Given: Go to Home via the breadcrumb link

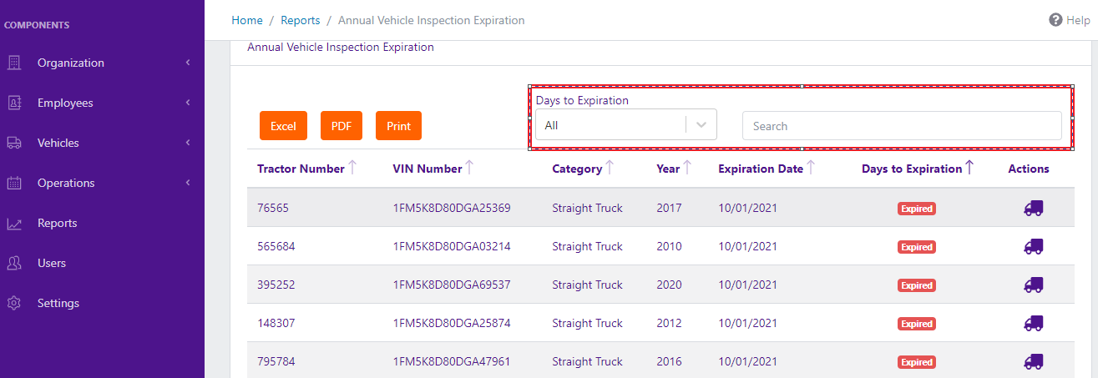Looking at the screenshot, I should pos(246,20).
